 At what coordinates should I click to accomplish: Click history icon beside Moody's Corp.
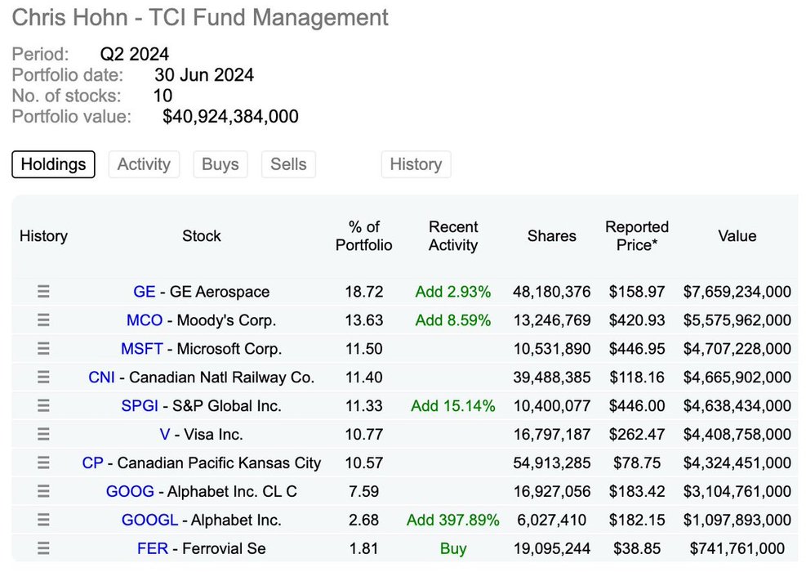point(43,320)
